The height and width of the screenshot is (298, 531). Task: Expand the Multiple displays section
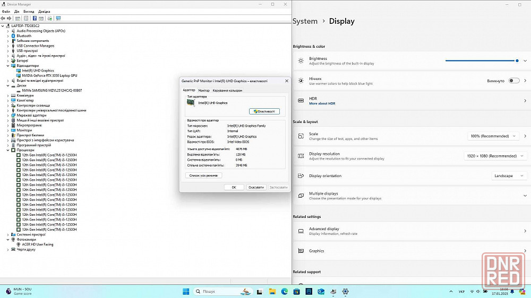(525, 196)
